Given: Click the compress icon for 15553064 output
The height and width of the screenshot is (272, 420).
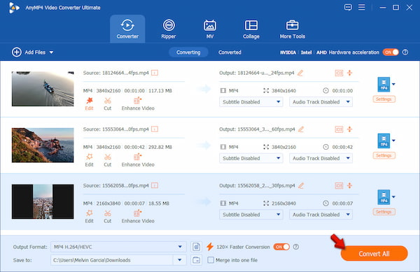Looking at the screenshot, I should pyautogui.click(x=349, y=129).
